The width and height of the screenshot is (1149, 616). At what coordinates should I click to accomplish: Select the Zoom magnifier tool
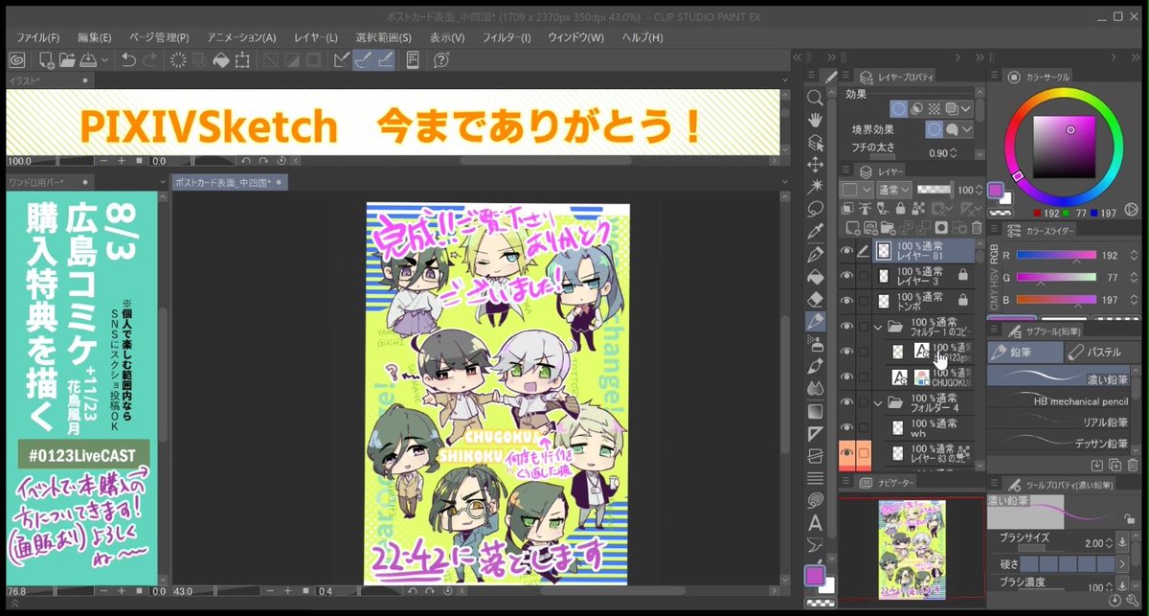click(x=815, y=98)
